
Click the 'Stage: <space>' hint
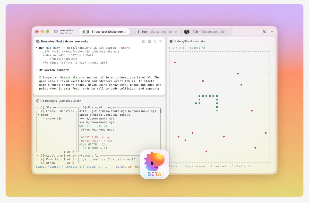pyautogui.click(x=48, y=167)
